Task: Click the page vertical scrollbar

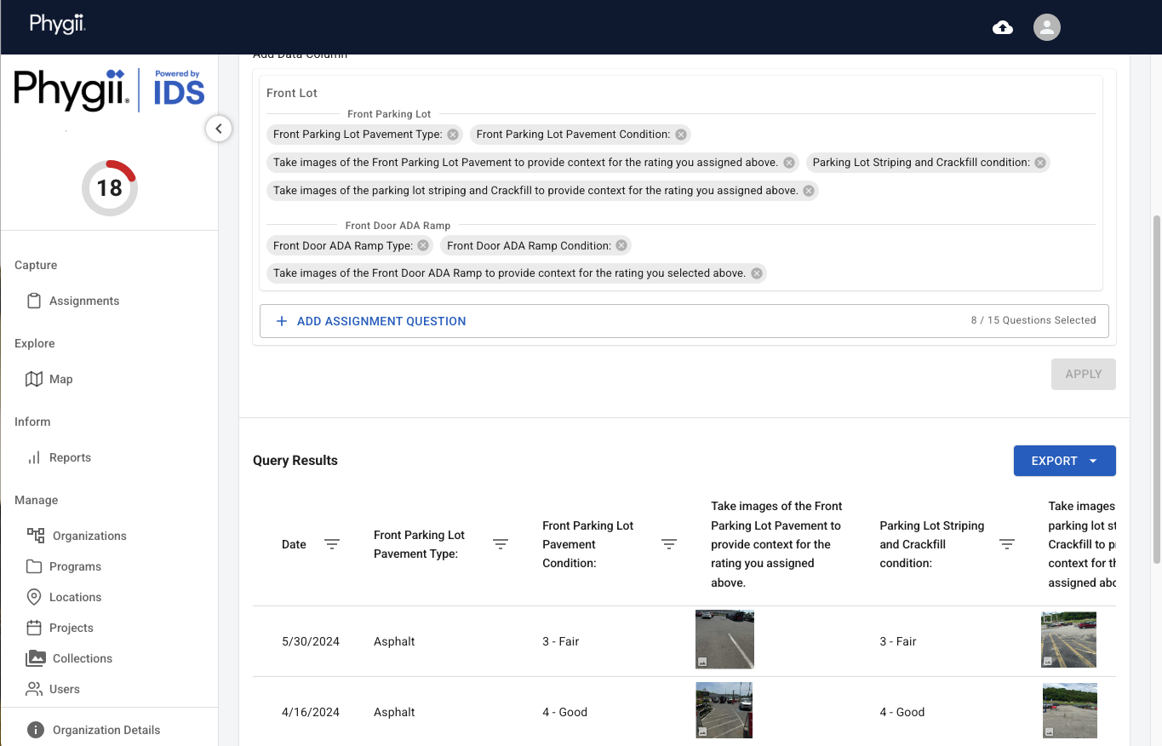Action: [1155, 387]
